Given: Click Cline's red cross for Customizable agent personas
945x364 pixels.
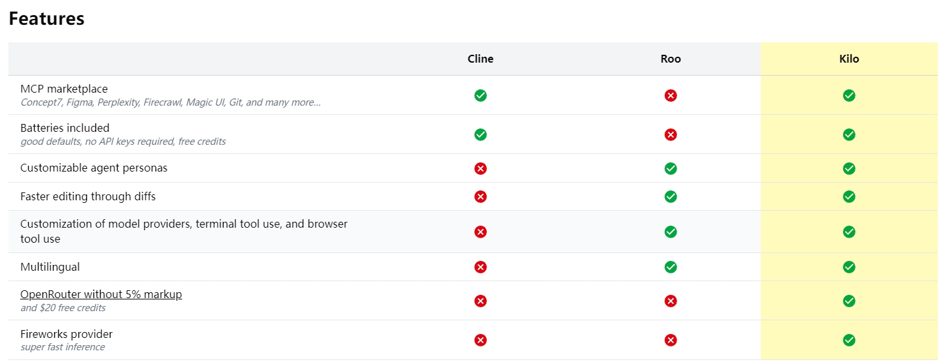Looking at the screenshot, I should (x=480, y=168).
